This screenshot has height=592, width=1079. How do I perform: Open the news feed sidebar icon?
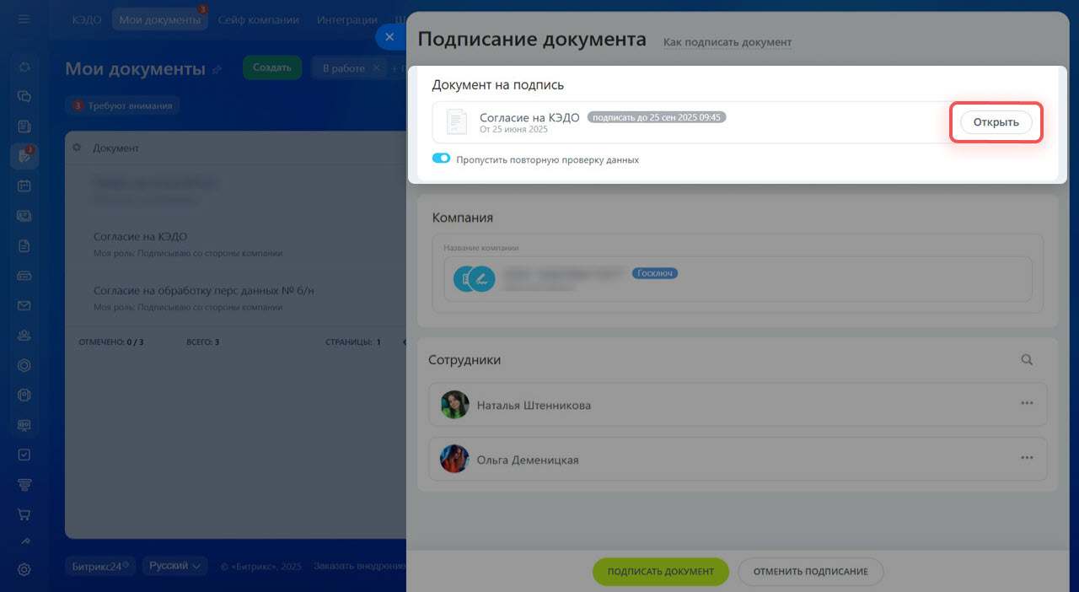(x=24, y=126)
